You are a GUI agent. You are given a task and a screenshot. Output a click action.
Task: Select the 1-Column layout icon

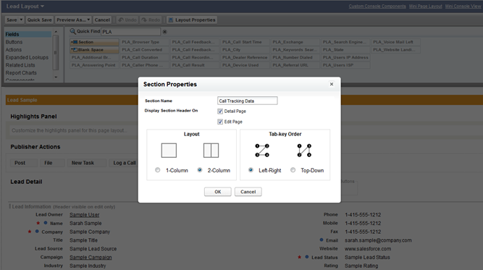169,151
